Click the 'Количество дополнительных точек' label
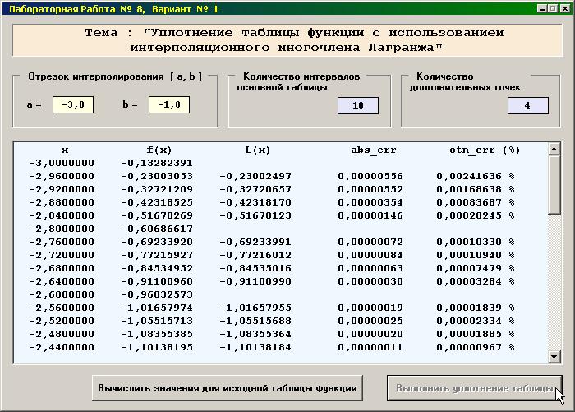Screen dimensions: 575x412 pos(465,82)
